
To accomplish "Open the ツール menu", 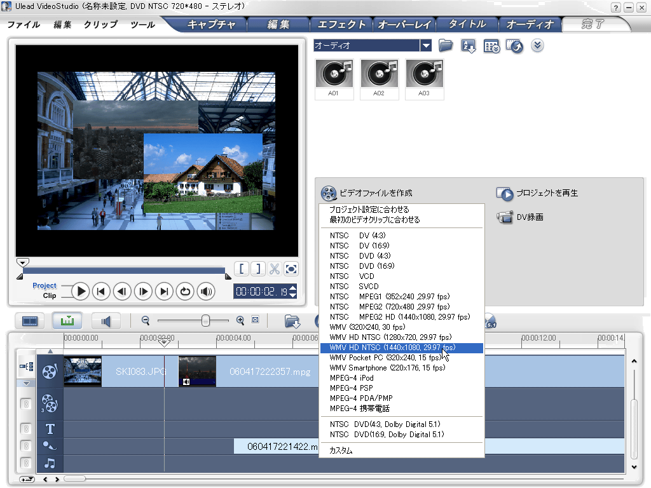I will point(142,25).
